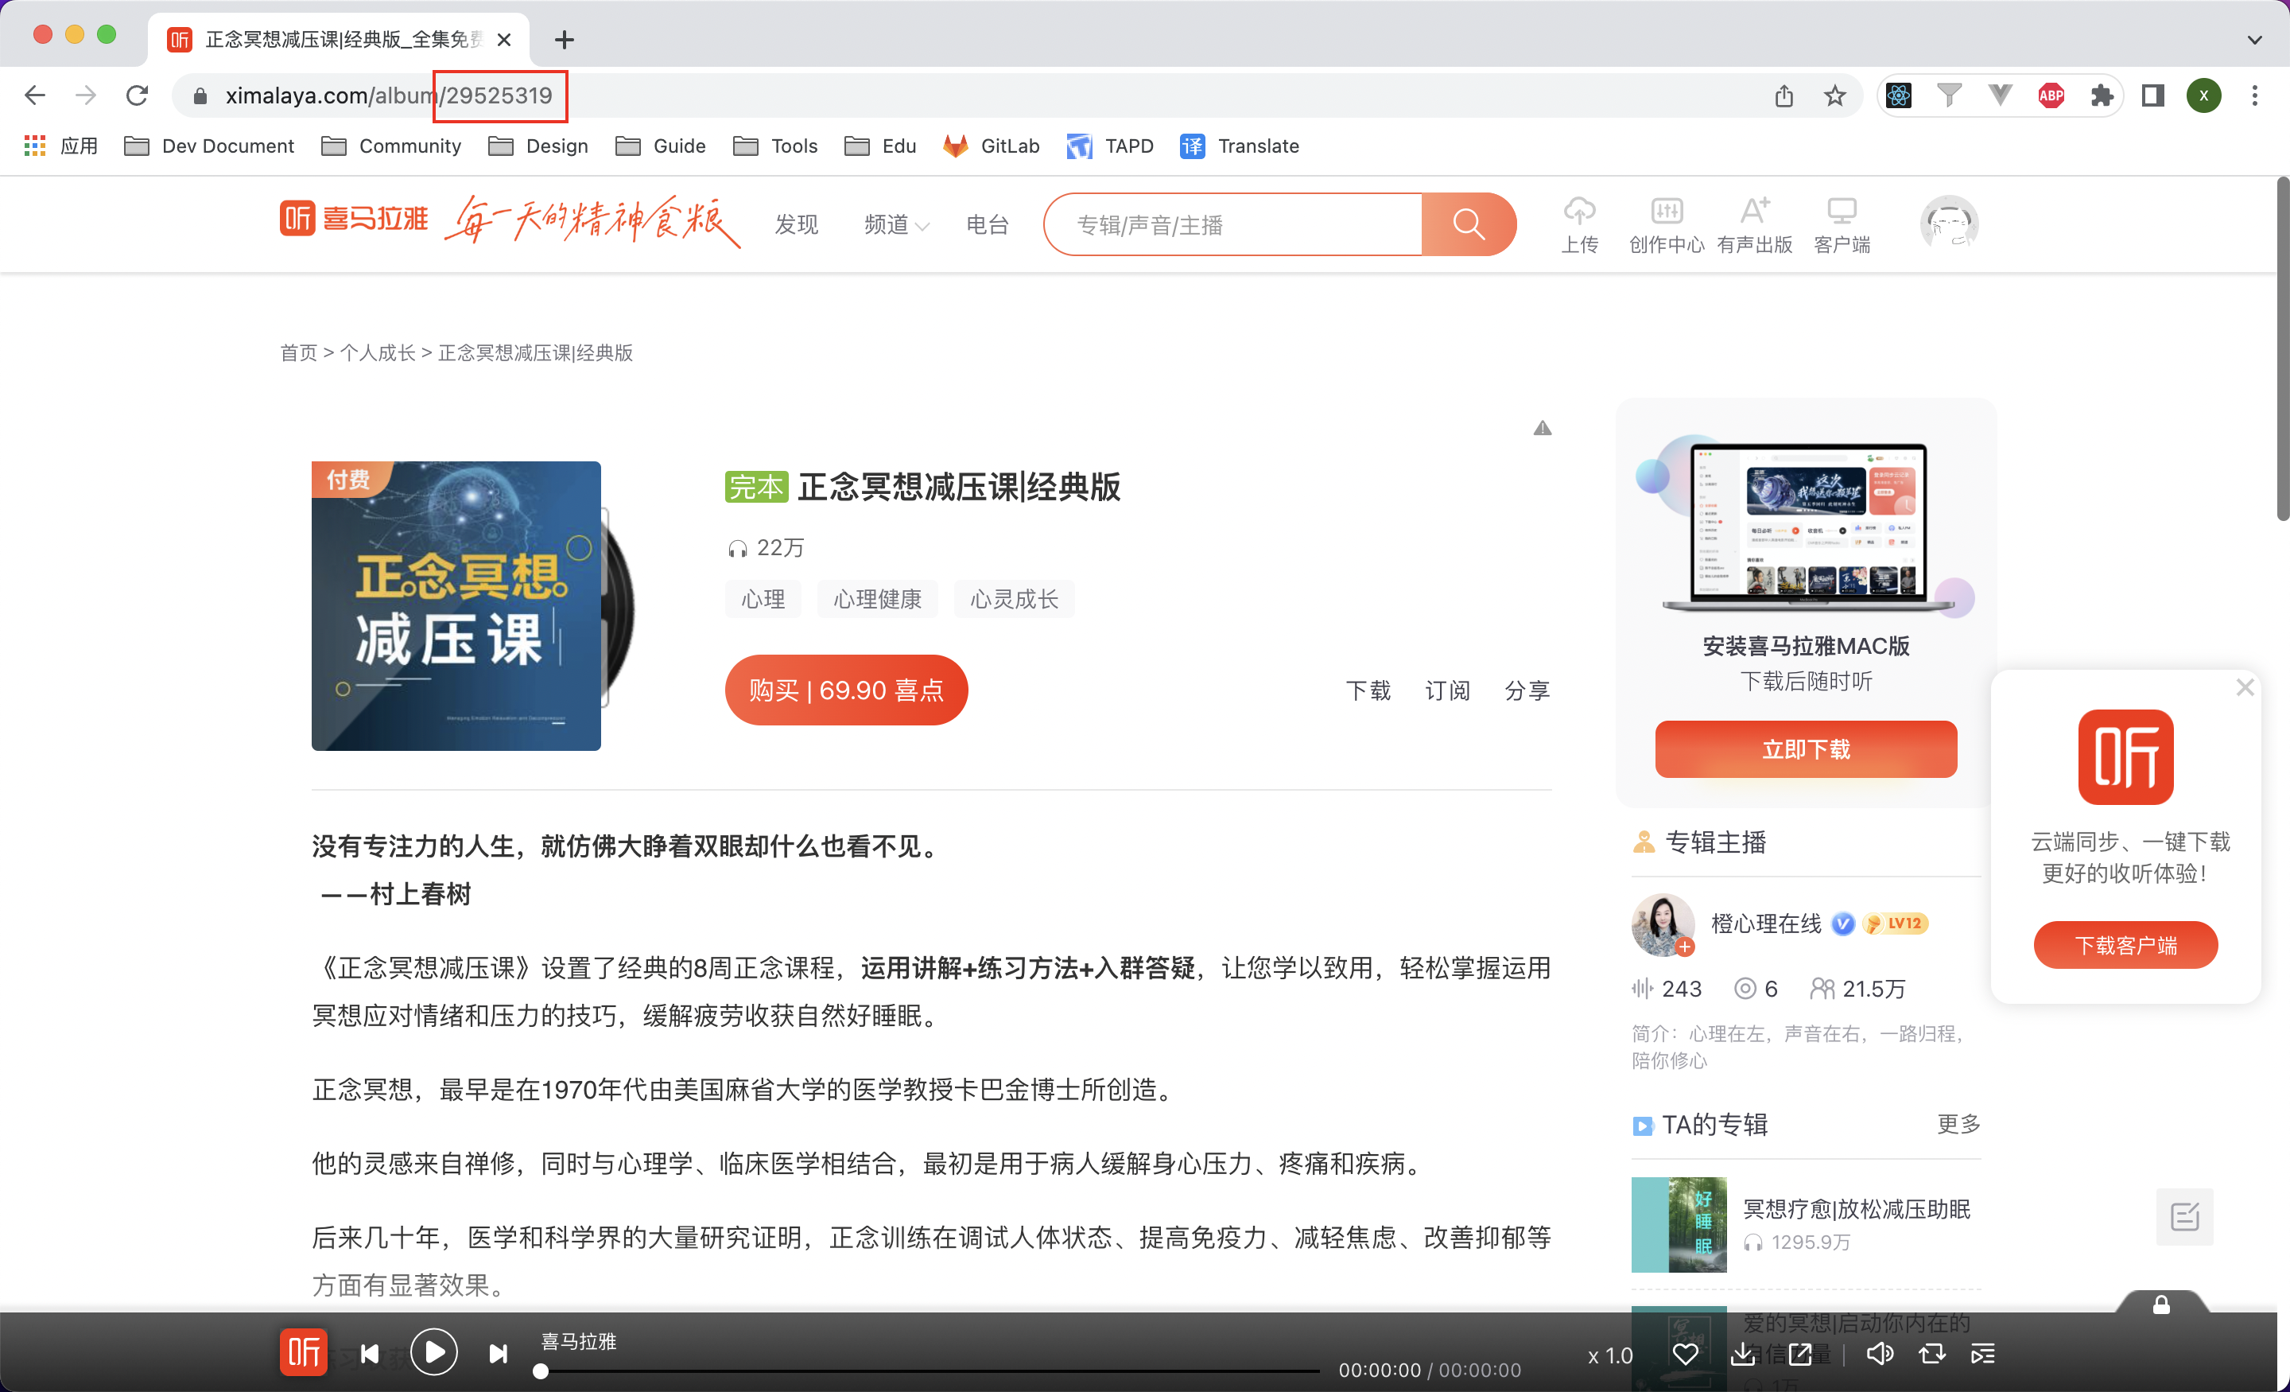Click the heart like icon in player
The height and width of the screenshot is (1392, 2290).
point(1685,1354)
